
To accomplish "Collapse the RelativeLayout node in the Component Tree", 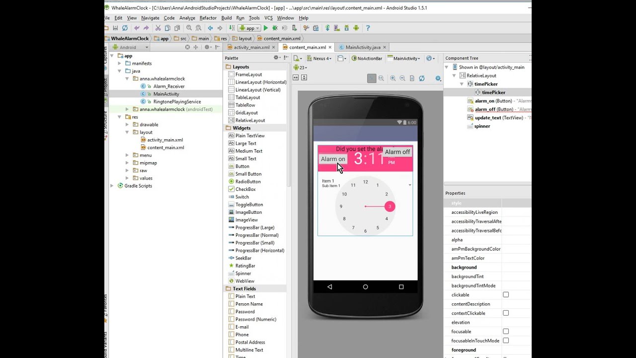I will coord(454,76).
